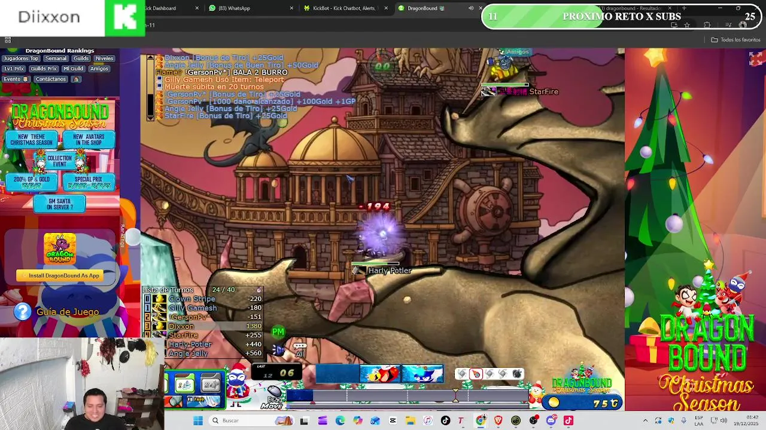The width and height of the screenshot is (766, 430).
Task: Close the KickBot browser tab
Action: (386, 8)
